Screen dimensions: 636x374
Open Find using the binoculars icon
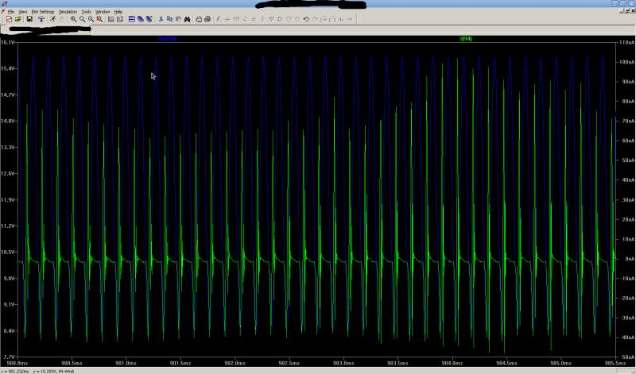[x=188, y=19]
